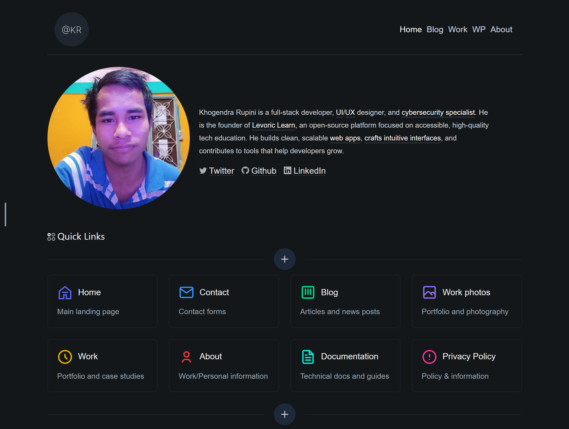Viewport: 569px width, 429px height.
Task: Click the @KR logo avatar
Action: 71,30
